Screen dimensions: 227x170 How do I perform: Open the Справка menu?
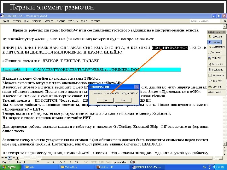(x=96, y=21)
